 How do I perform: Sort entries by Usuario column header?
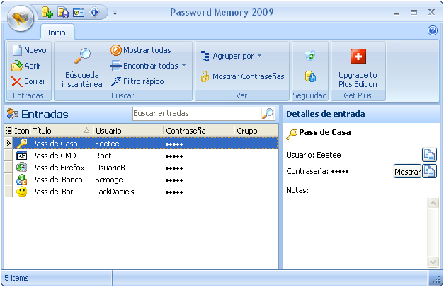(127, 131)
